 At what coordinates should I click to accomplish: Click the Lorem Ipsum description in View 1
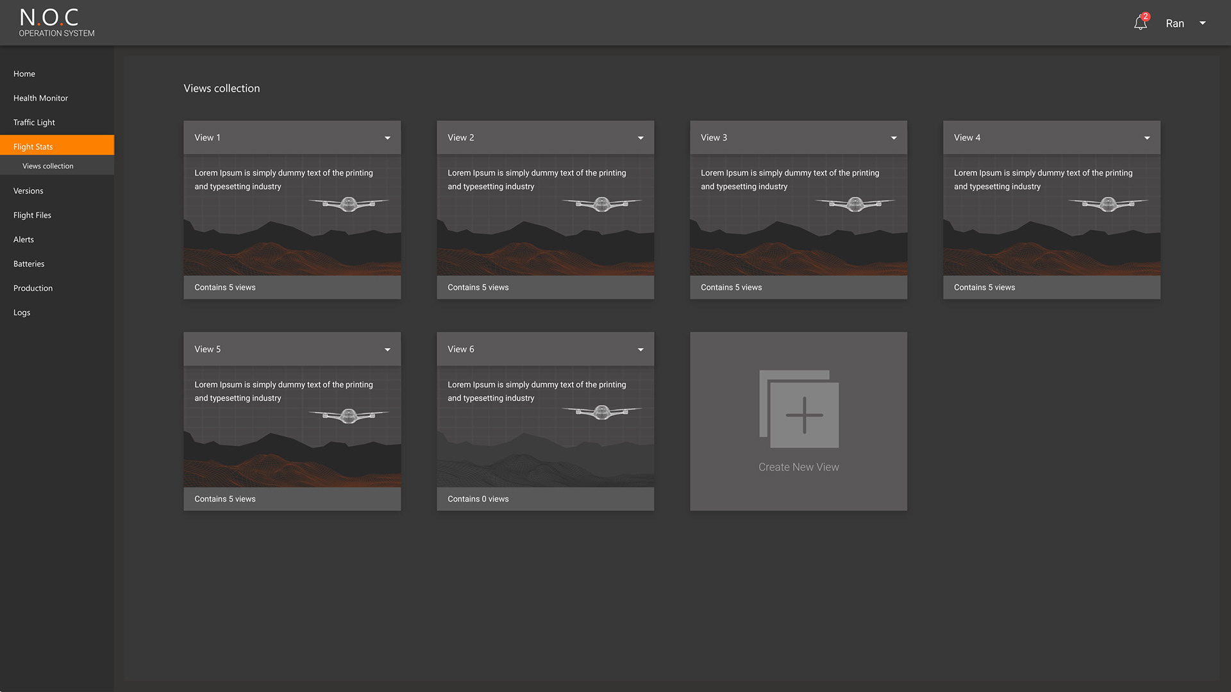(283, 179)
